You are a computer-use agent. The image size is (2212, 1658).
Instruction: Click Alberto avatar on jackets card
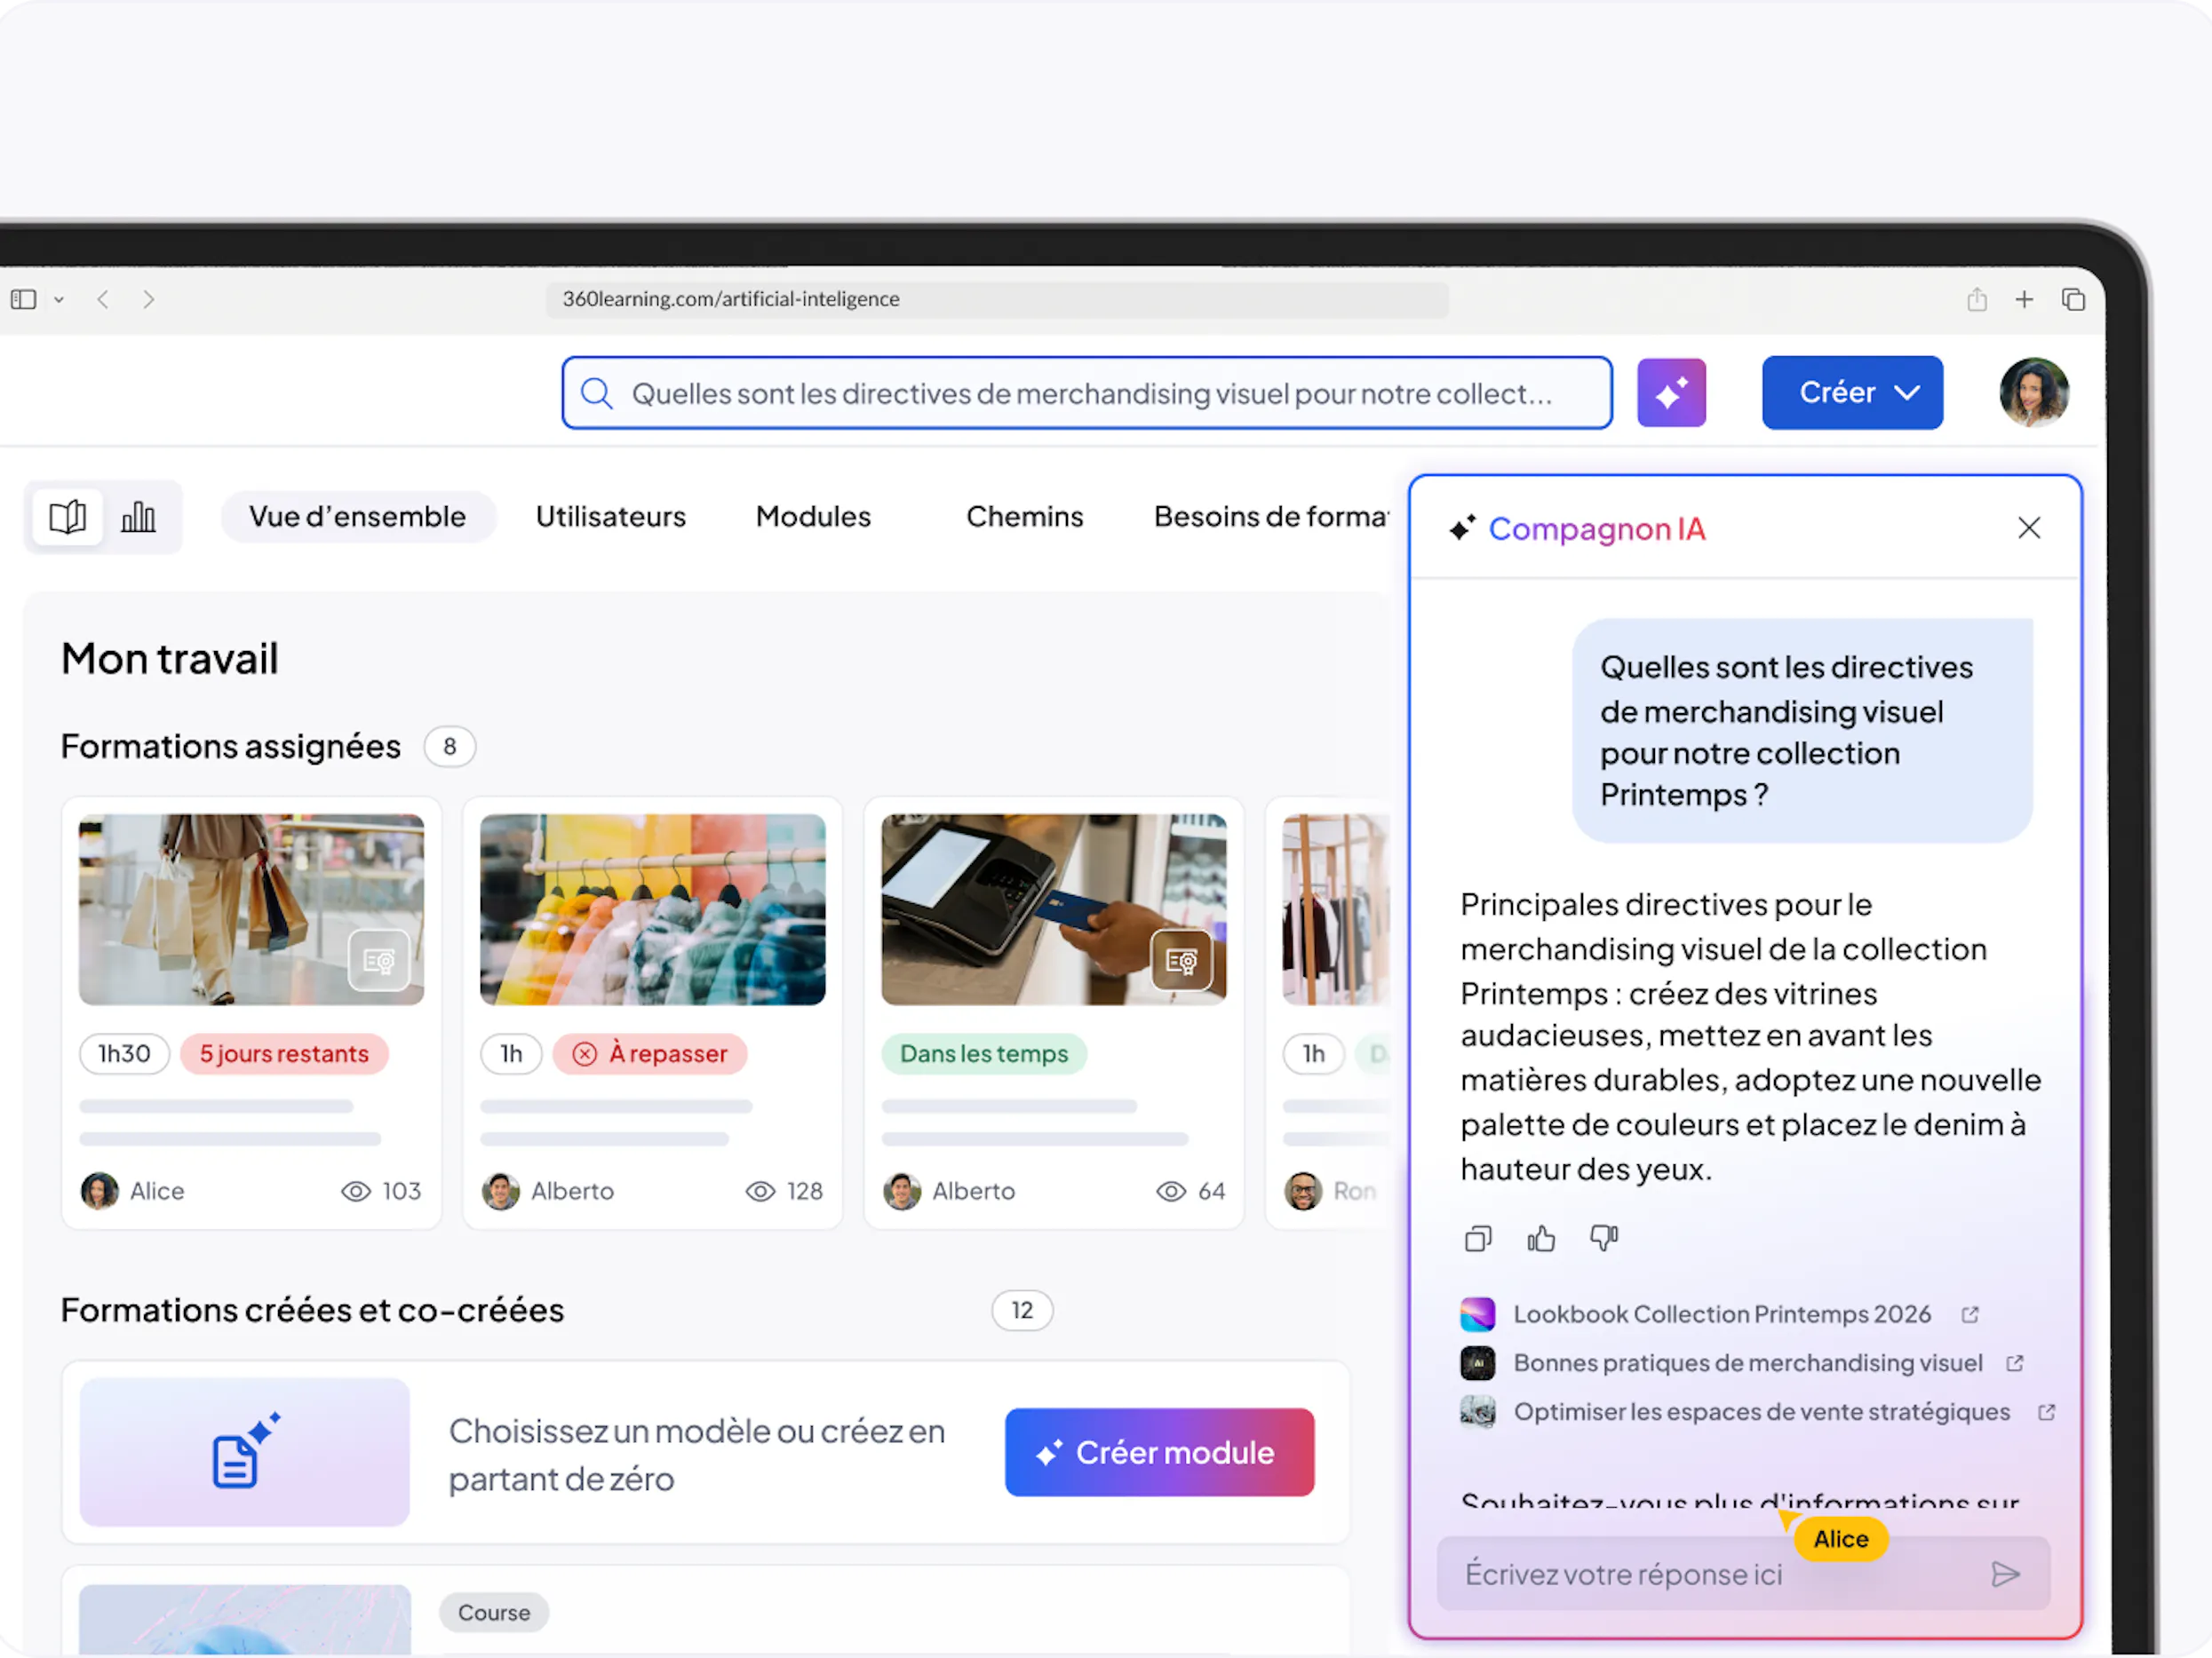501,1190
